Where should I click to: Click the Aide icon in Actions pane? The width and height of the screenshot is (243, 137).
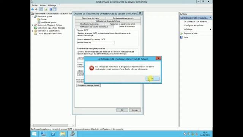[x=181, y=37]
